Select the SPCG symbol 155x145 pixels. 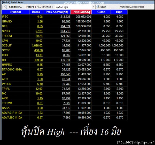click(6, 31)
